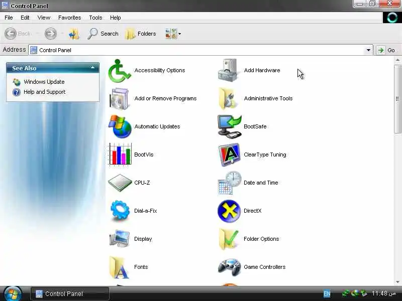Click the Help and Support link
Screen dimensions: 402x301
[x=45, y=92]
